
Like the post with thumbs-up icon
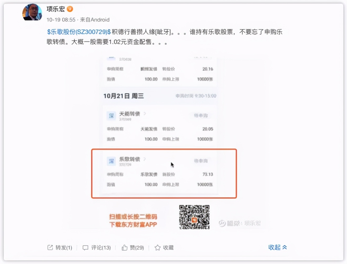[x=125, y=247]
